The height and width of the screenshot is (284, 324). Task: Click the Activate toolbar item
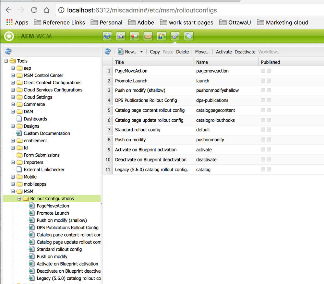pyautogui.click(x=224, y=52)
